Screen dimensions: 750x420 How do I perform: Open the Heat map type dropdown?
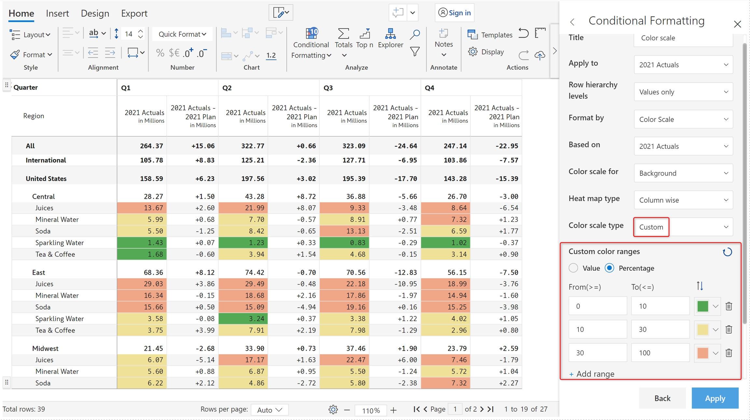[683, 200]
